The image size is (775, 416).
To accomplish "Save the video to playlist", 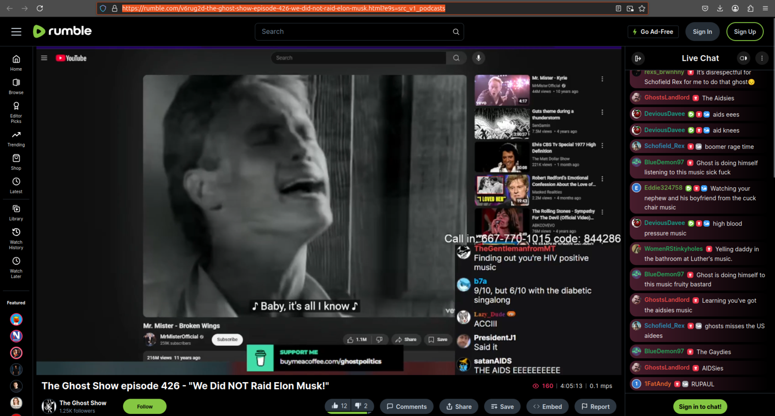I will point(502,406).
